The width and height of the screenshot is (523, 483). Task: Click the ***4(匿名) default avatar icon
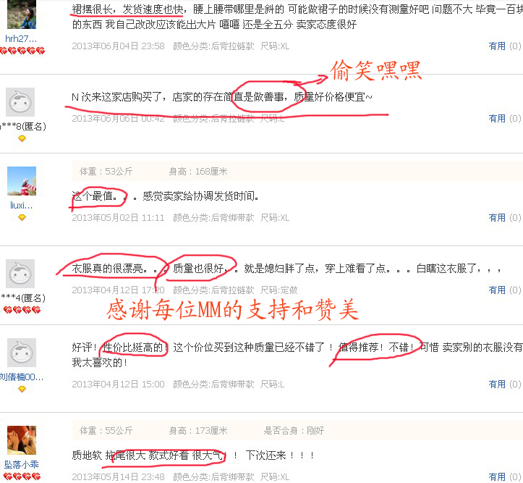(20, 274)
